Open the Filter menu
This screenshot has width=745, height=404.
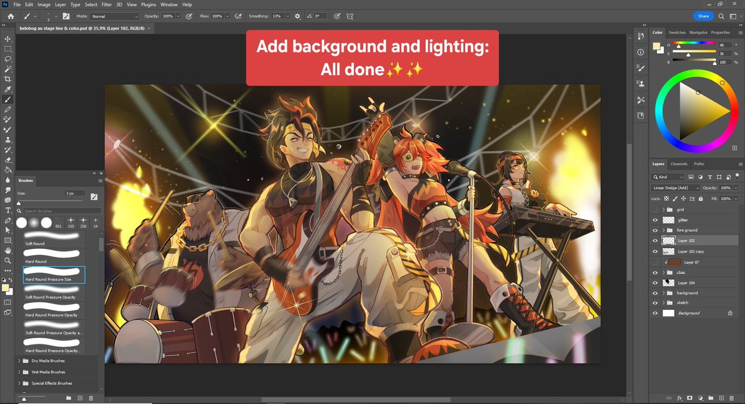click(x=107, y=4)
